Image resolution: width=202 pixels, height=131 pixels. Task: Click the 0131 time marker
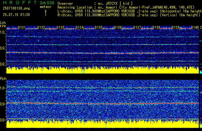coord(22,27)
